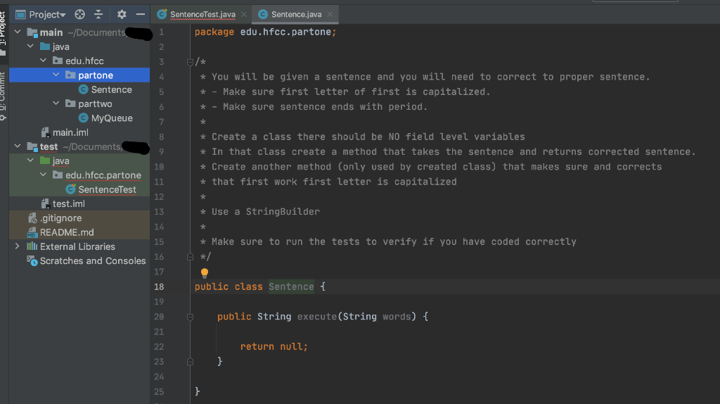Close the SentenceTest.java tab
Screen dimensions: 720x404
(x=244, y=15)
